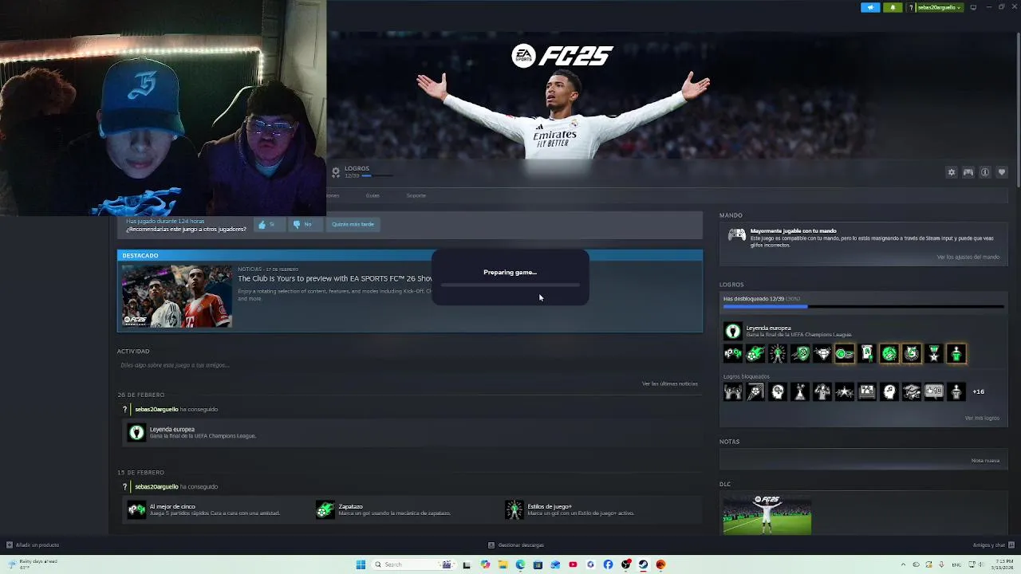Open Microsoft Edge on taskbar
Screen dimensions: 1021x574
coord(520,564)
